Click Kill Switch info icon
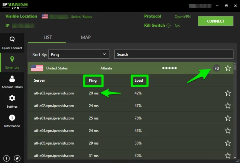The height and width of the screenshot is (163, 240). pyautogui.click(x=168, y=26)
